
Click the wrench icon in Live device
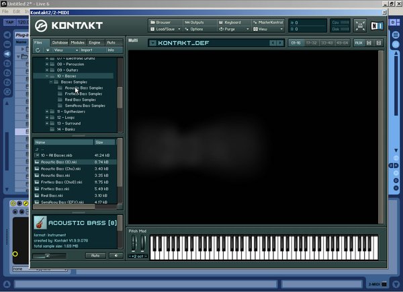pos(26,203)
